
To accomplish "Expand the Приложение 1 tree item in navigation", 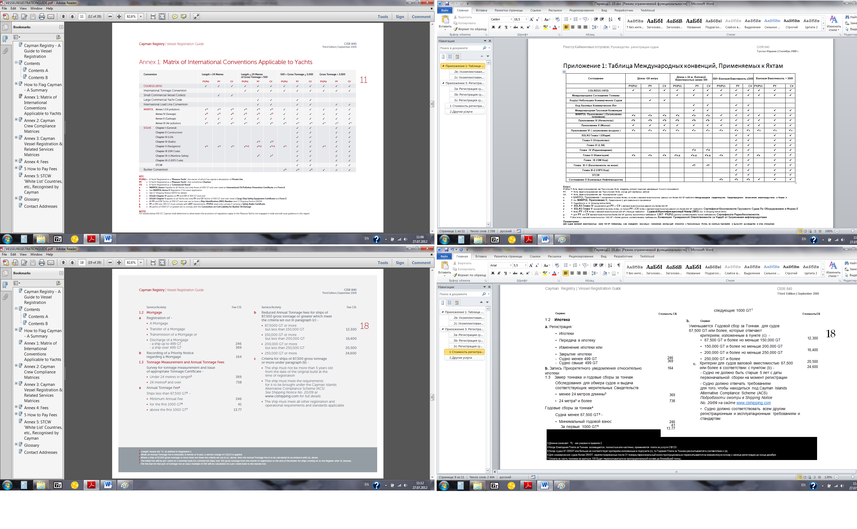I will pos(443,65).
